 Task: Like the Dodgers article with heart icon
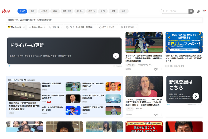pos(155,69)
